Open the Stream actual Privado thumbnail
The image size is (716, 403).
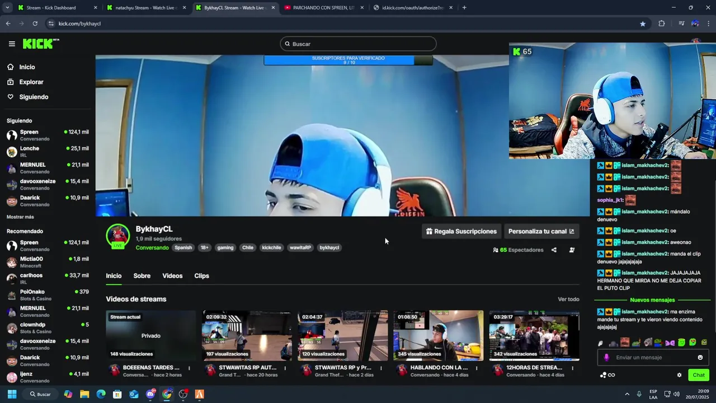pyautogui.click(x=151, y=335)
